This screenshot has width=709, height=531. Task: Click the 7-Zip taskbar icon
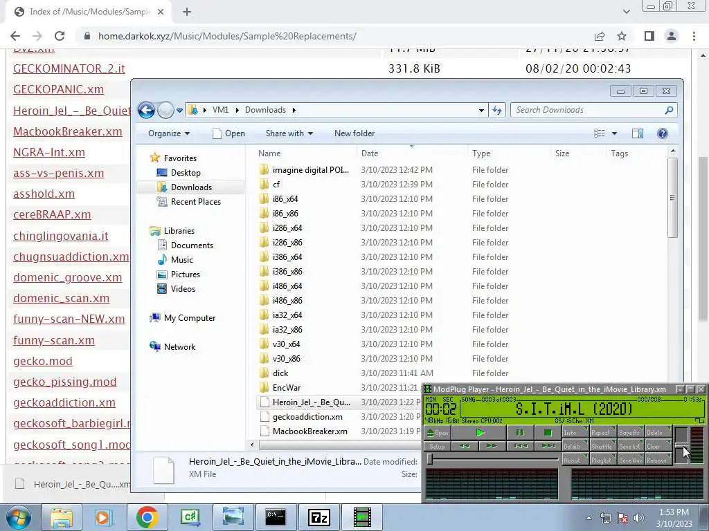[x=318, y=517]
